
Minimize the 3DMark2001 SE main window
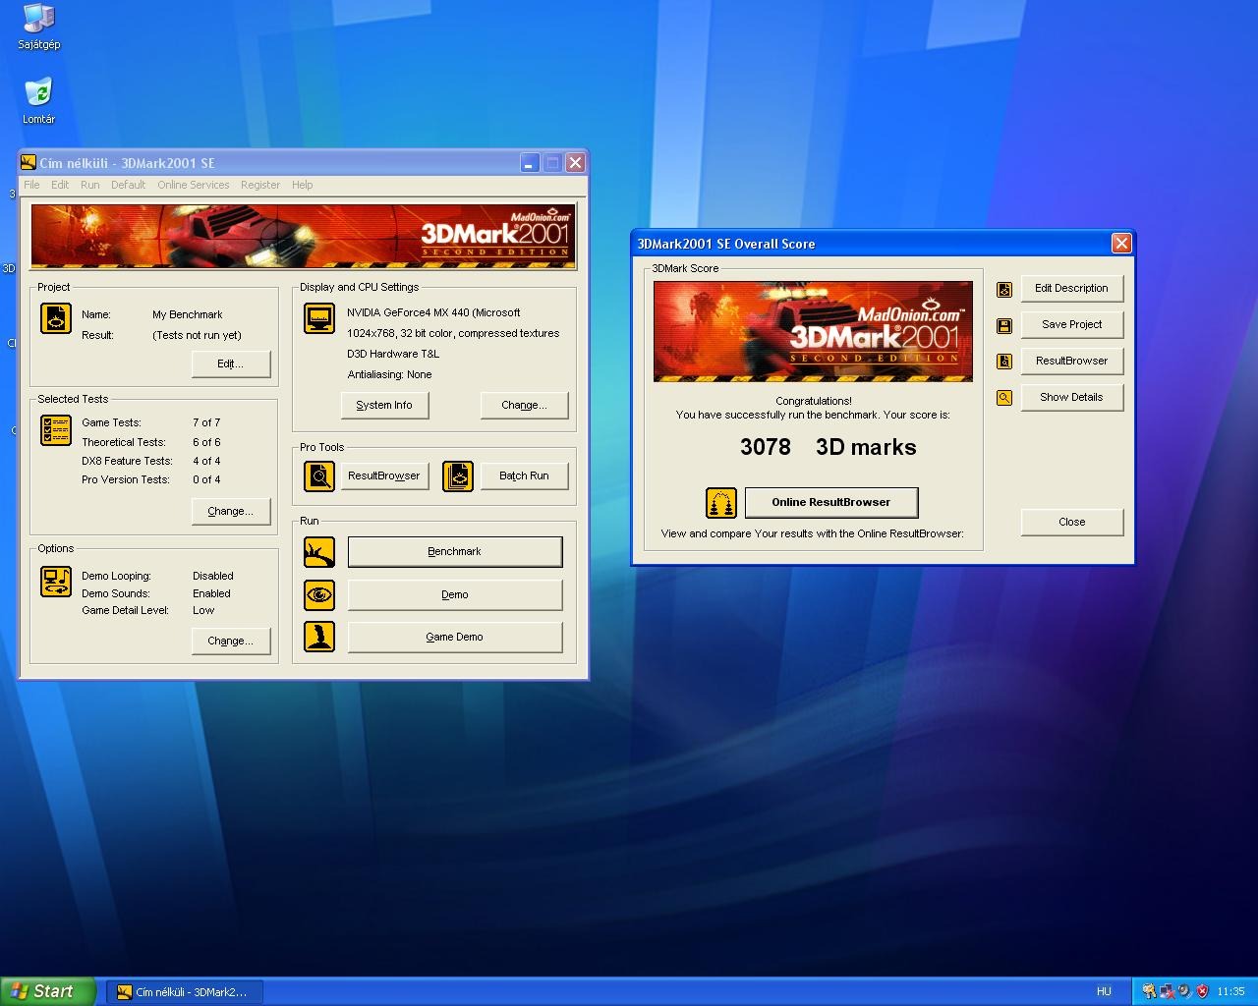[x=530, y=163]
